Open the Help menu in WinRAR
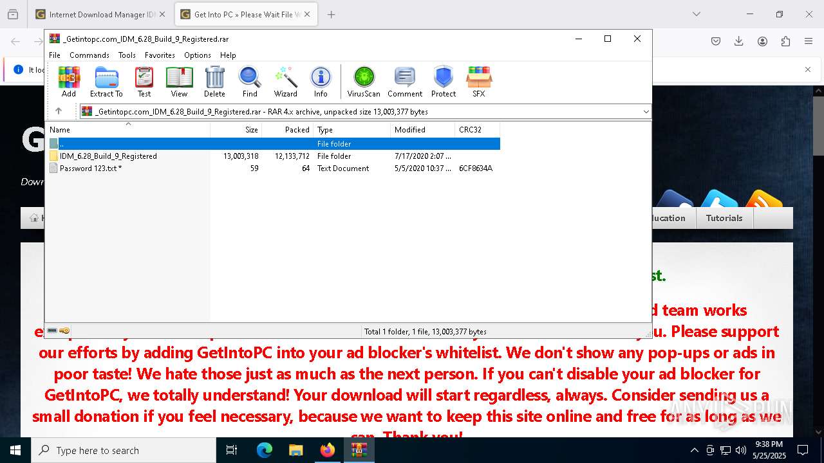The height and width of the screenshot is (463, 824). [x=228, y=55]
